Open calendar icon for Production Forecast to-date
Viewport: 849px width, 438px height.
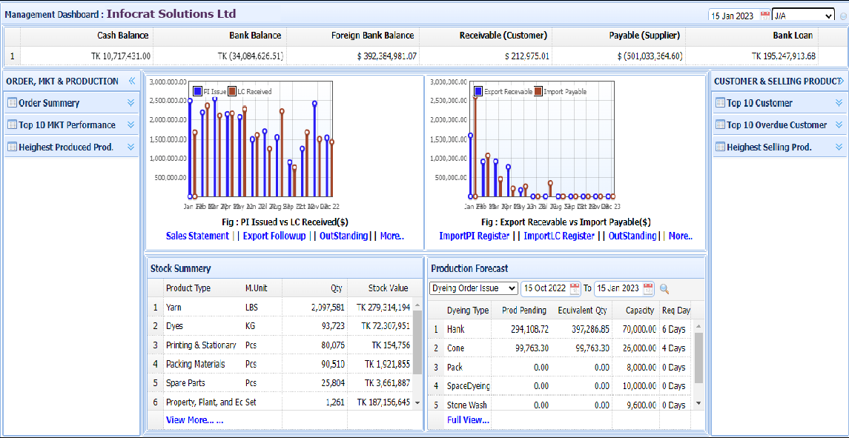(x=648, y=288)
